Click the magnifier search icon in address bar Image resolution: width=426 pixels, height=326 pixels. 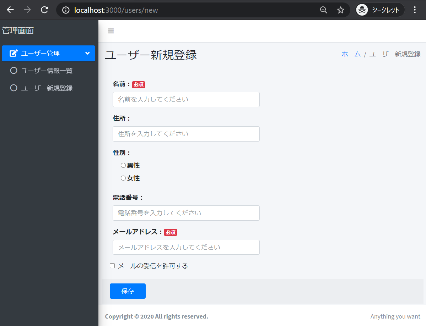[323, 10]
